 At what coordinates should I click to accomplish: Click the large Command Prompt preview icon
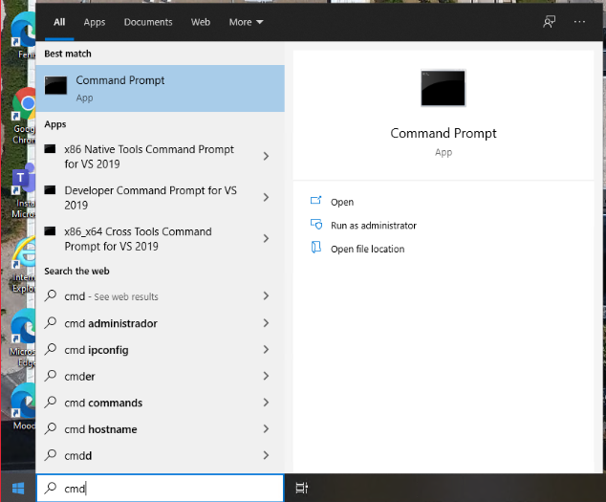tap(444, 88)
